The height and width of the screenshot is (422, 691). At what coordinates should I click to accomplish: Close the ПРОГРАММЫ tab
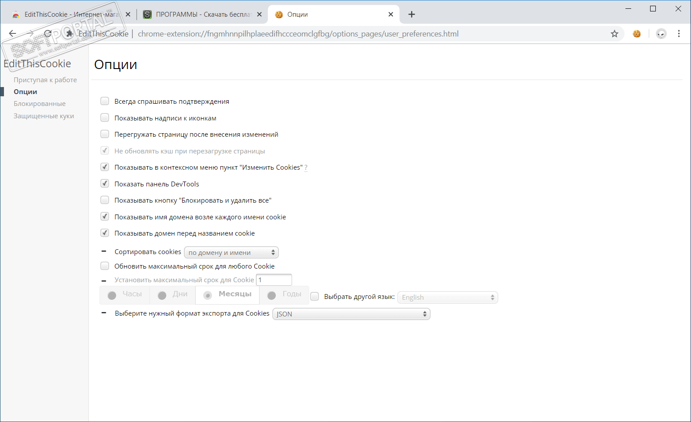[x=260, y=15]
